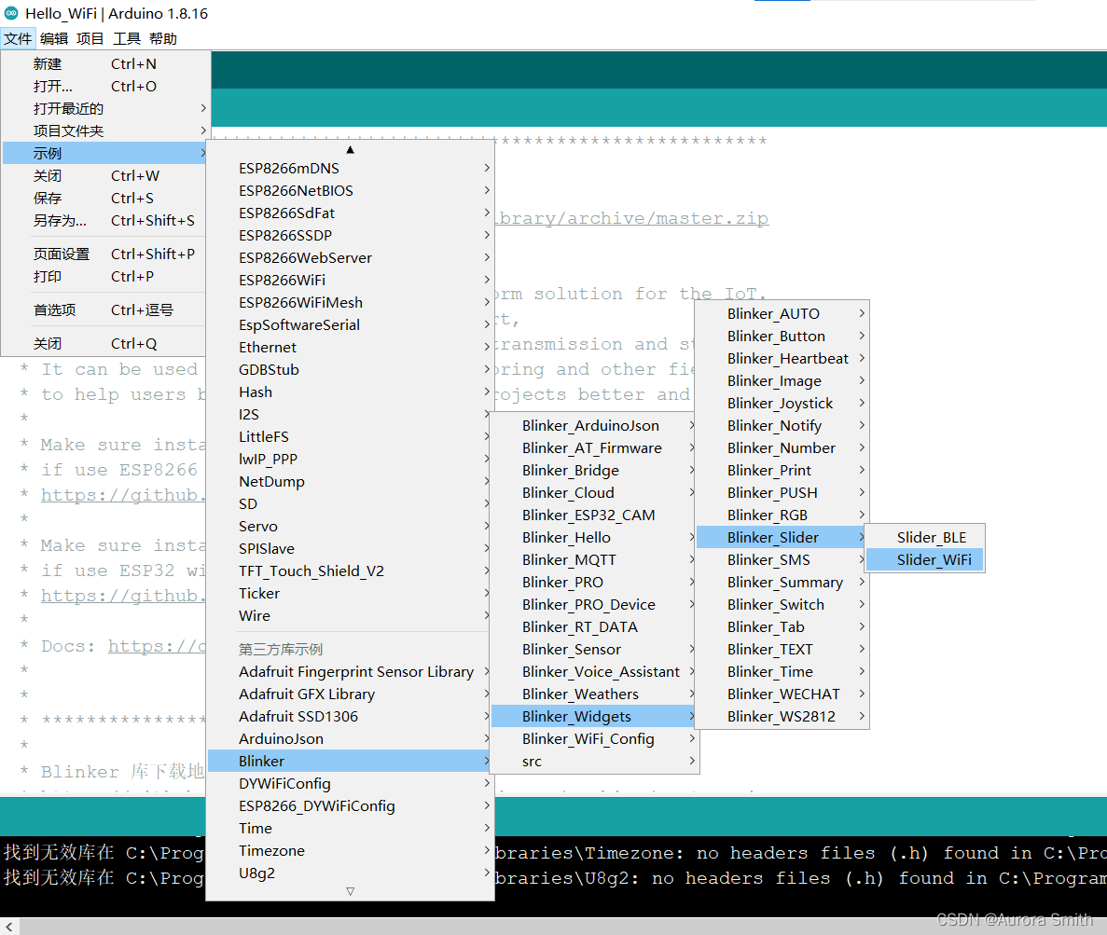
Task: Select the 示例 menu entry
Action: (104, 153)
